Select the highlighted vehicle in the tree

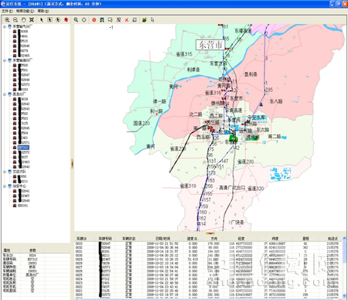pyautogui.click(x=23, y=148)
